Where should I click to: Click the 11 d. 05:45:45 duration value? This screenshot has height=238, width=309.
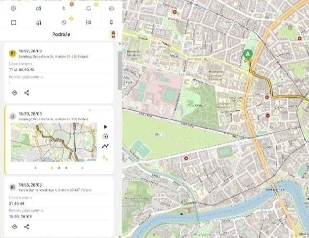(21, 69)
